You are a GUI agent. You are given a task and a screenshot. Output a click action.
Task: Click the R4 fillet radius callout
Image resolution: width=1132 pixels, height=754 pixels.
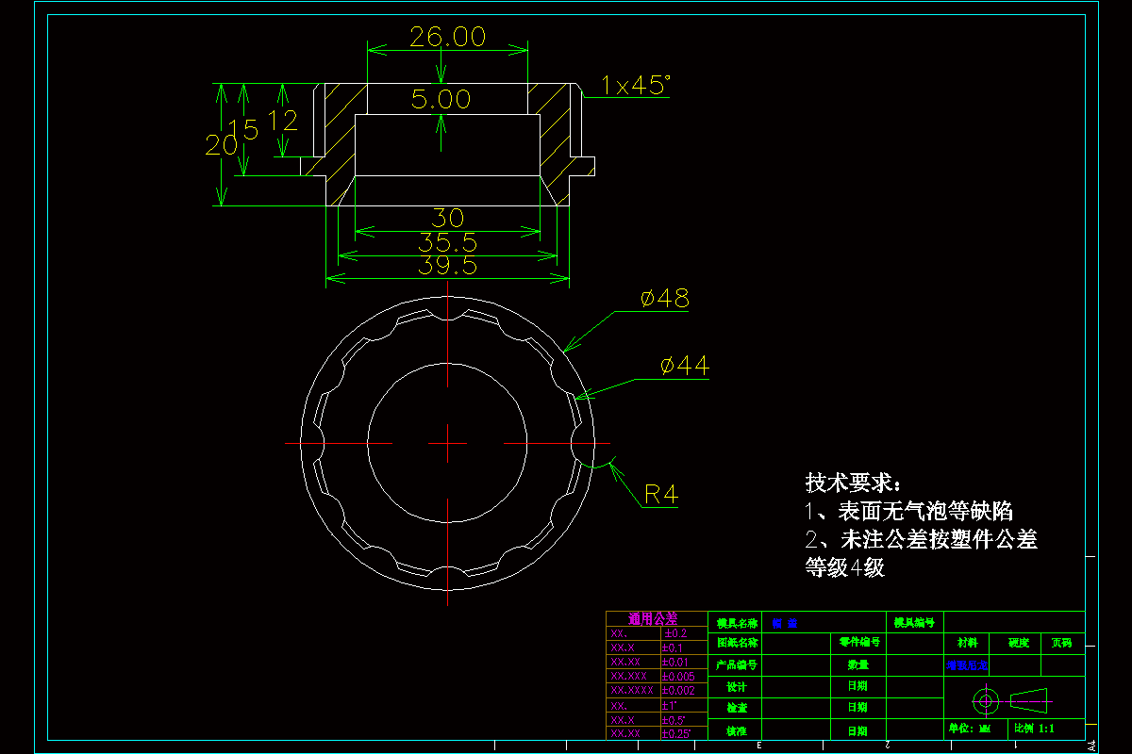tap(664, 493)
